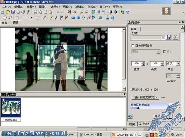Select the yellow Pencil tool
Screen dimensions: 185x138
(51, 18)
